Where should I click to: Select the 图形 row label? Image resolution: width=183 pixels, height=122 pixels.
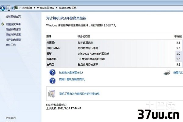tap(49, 53)
